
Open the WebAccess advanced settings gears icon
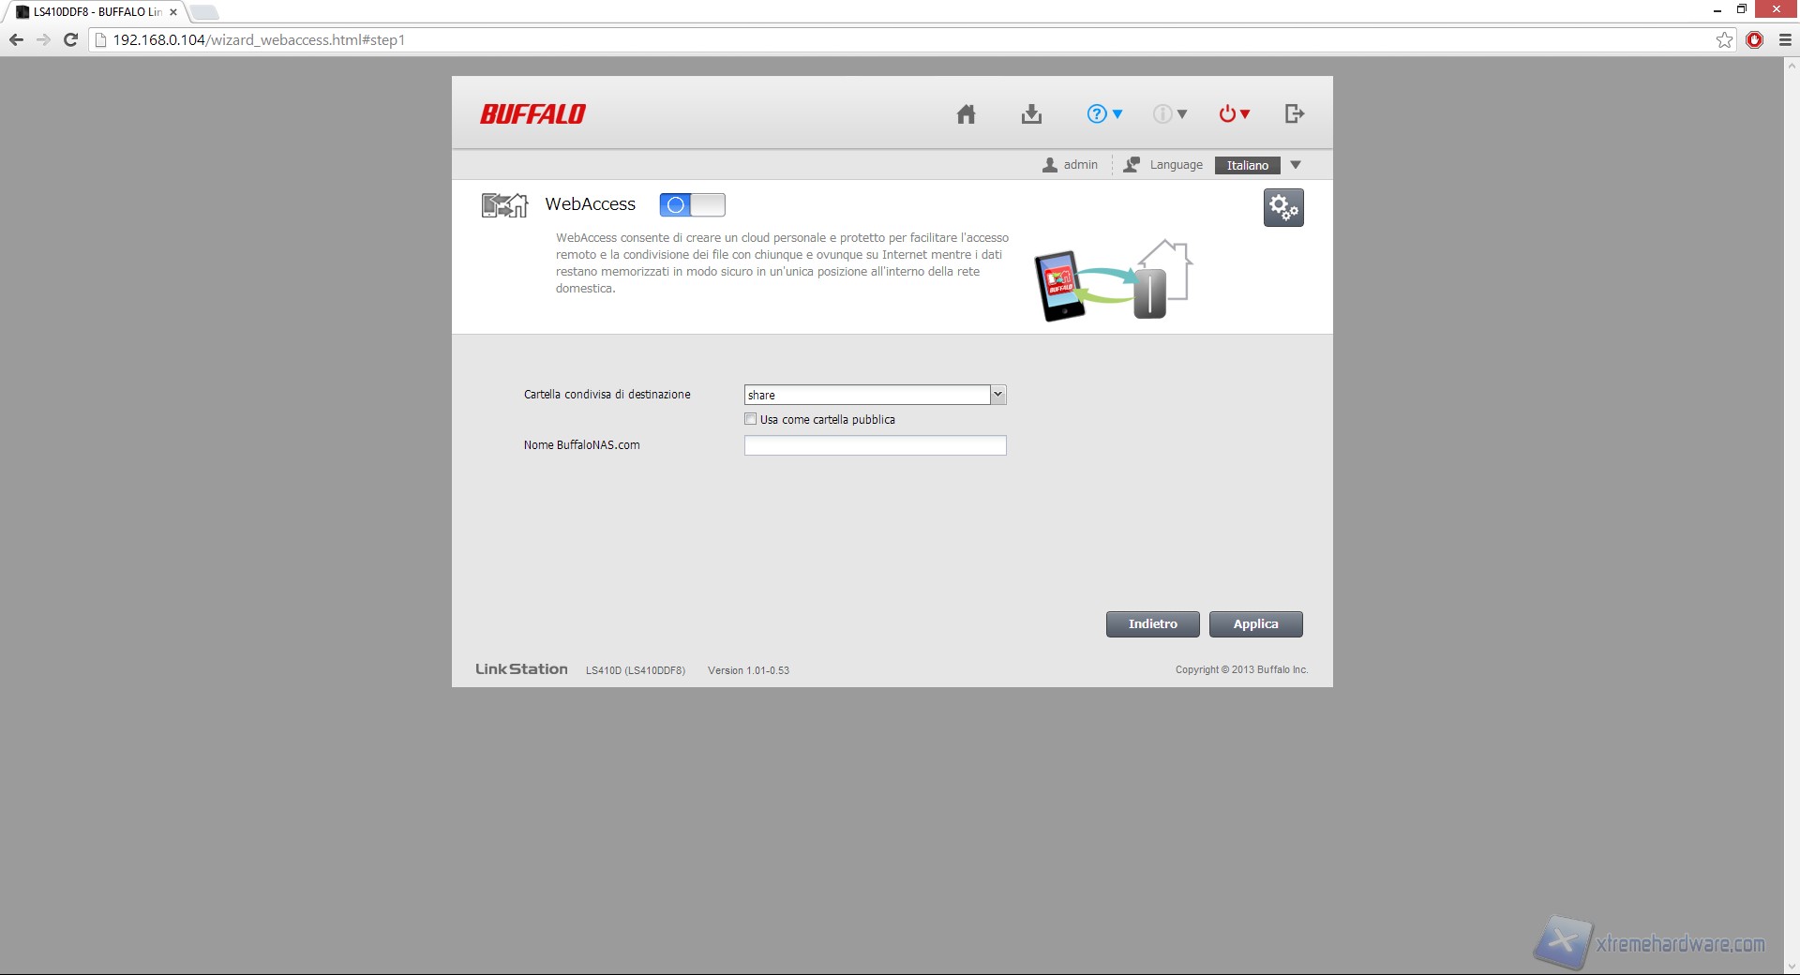1282,208
